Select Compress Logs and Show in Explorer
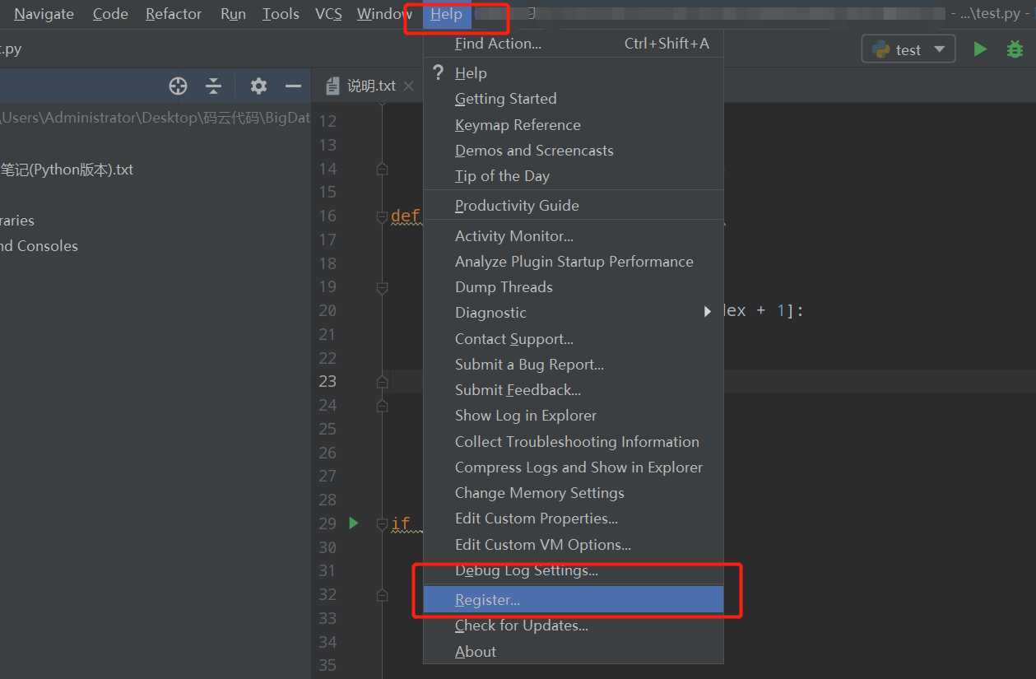This screenshot has height=679, width=1036. point(574,467)
